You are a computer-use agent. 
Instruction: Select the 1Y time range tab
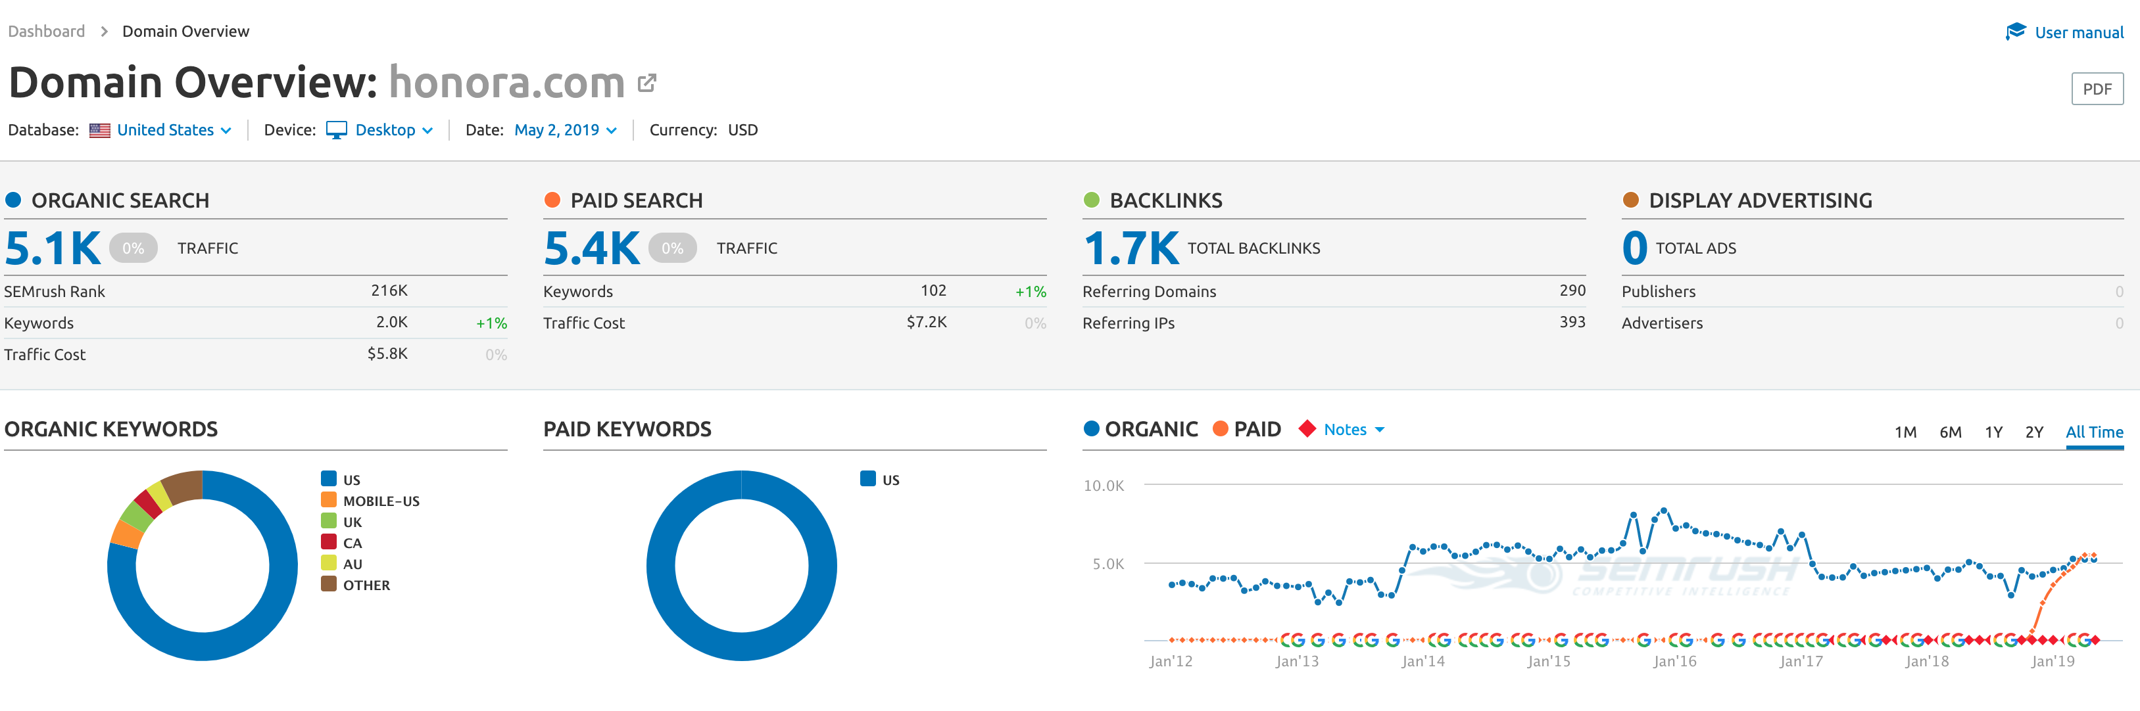pyautogui.click(x=1993, y=432)
